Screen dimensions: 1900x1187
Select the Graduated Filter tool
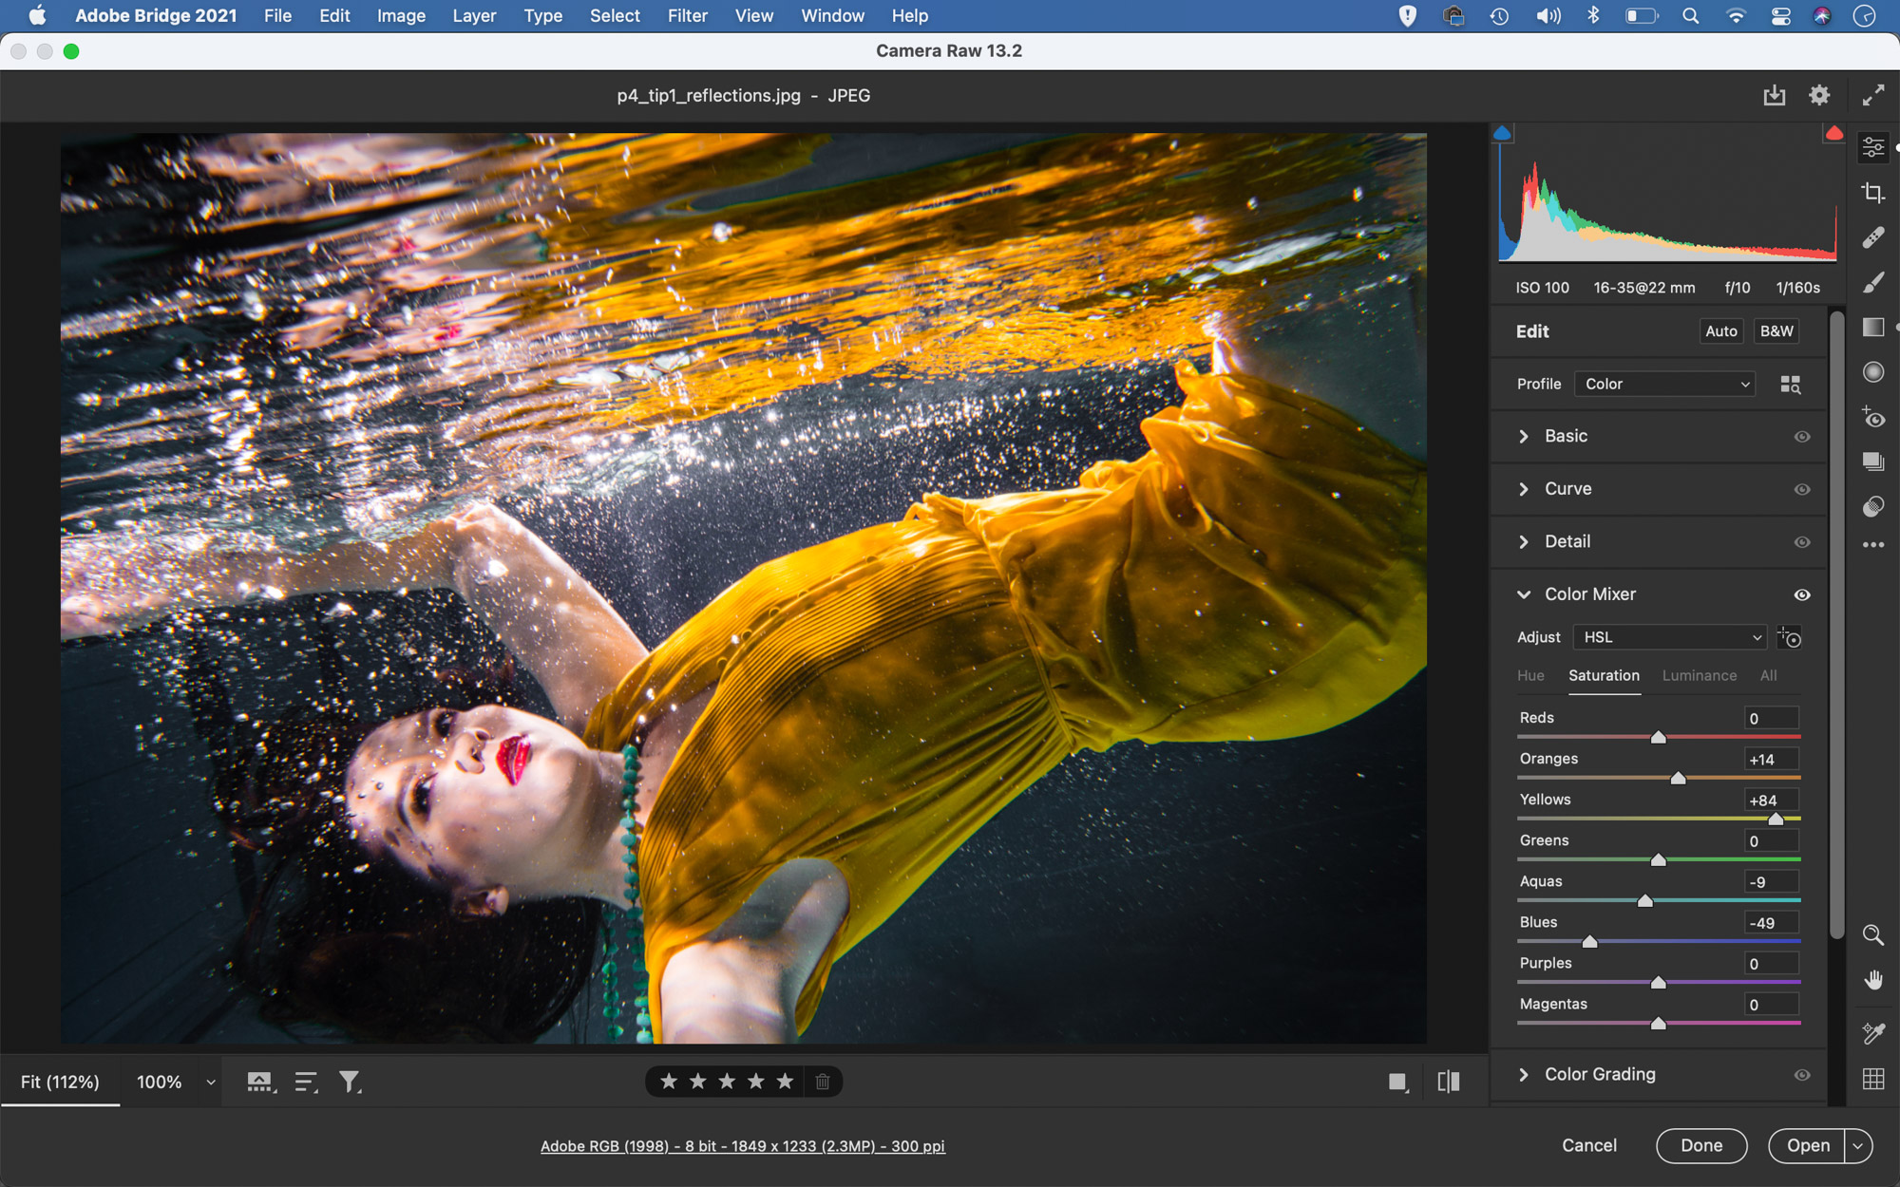(x=1872, y=328)
